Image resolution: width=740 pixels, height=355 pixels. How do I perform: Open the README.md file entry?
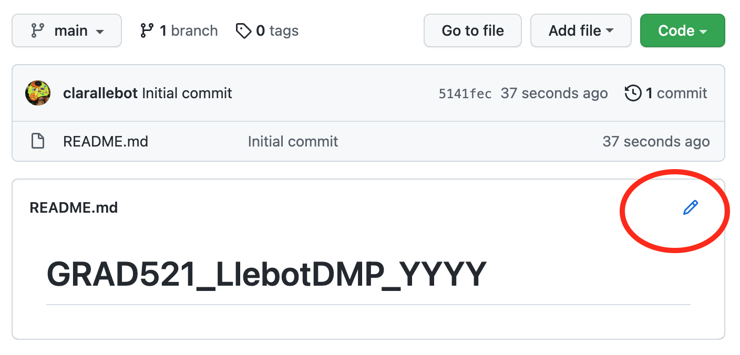click(105, 141)
